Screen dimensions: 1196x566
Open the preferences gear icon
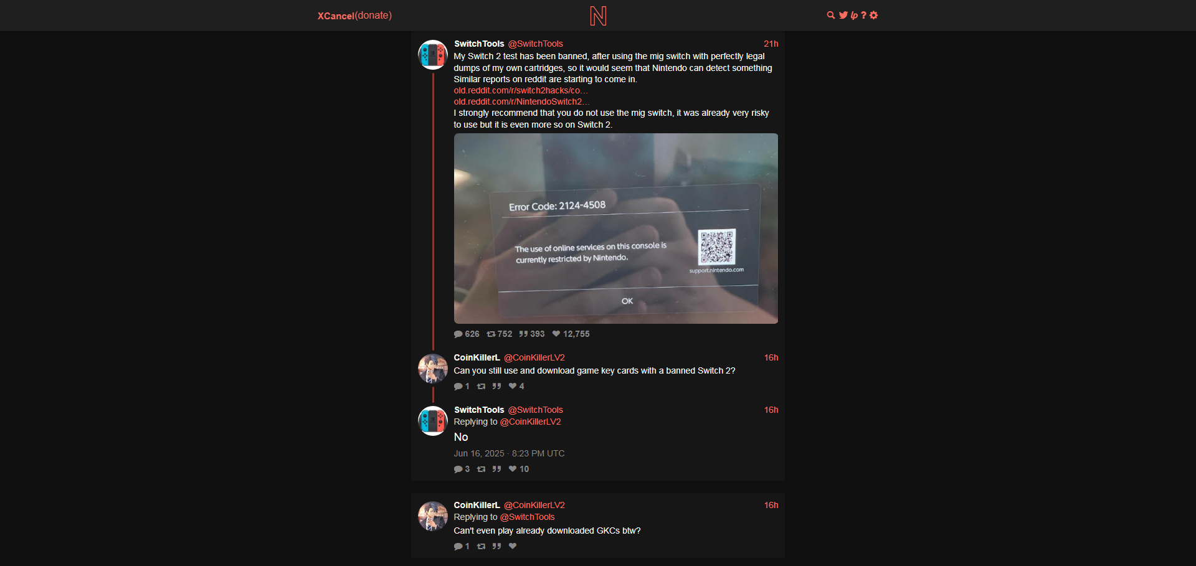[873, 15]
